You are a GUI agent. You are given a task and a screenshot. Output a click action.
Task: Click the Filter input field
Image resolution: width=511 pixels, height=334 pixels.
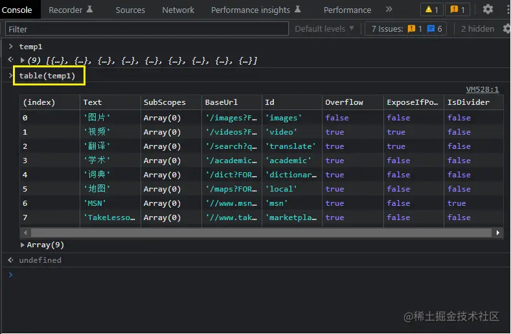[x=147, y=29]
